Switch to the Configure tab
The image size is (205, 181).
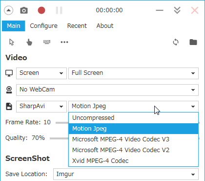click(43, 26)
